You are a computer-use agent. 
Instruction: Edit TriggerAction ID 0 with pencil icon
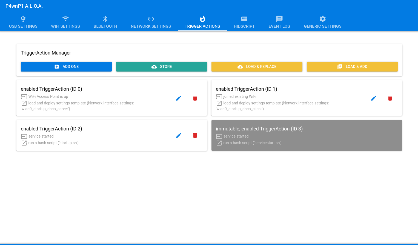pos(179,98)
